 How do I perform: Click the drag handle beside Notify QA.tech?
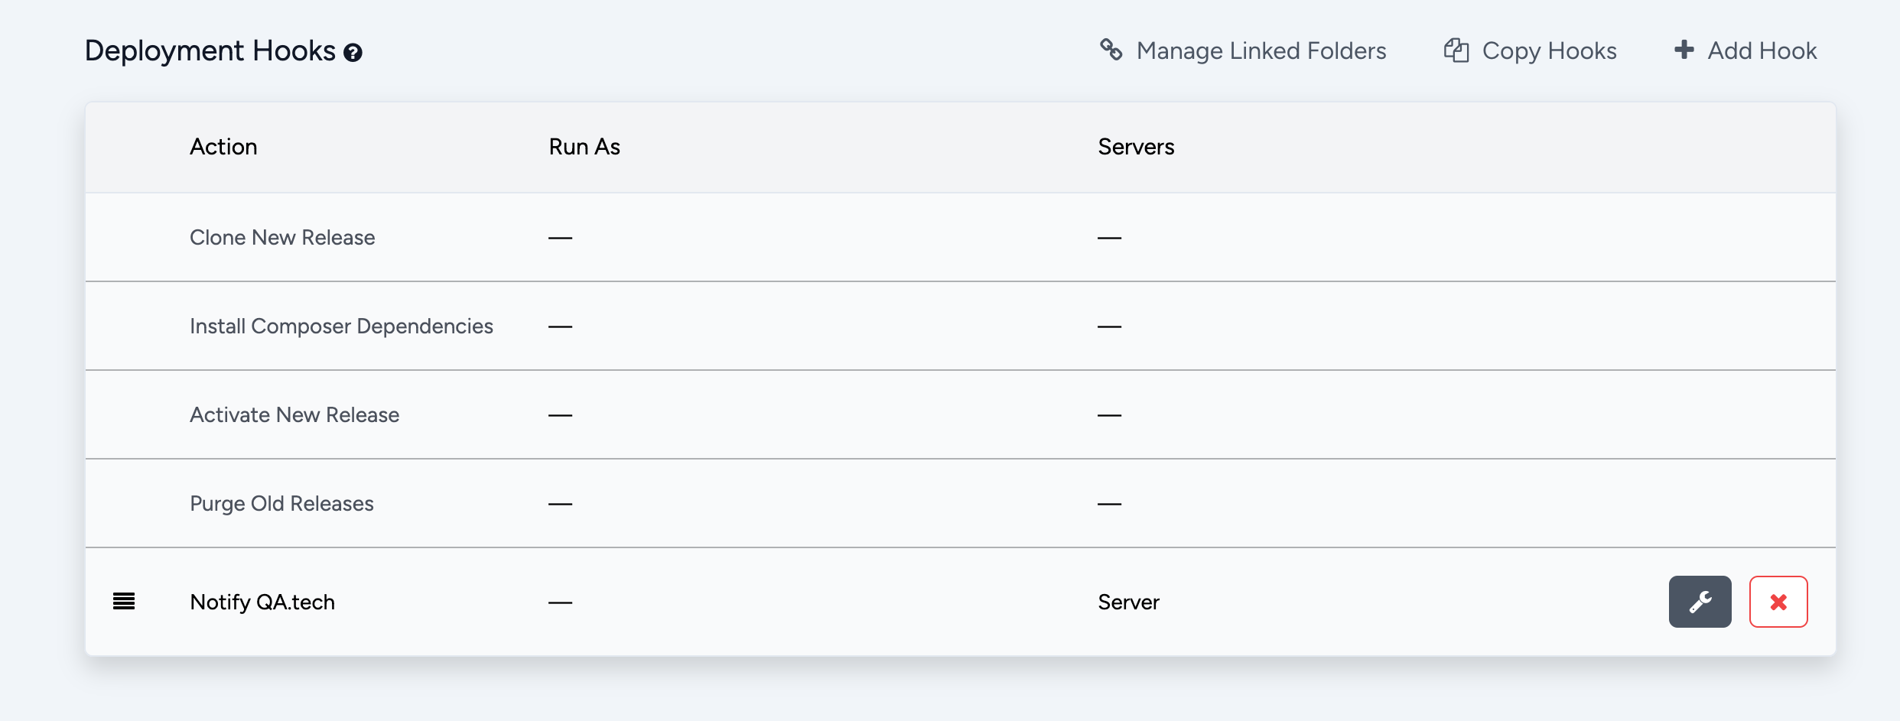pos(124,602)
